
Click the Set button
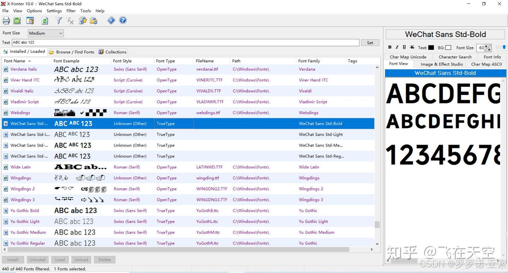pyautogui.click(x=370, y=43)
